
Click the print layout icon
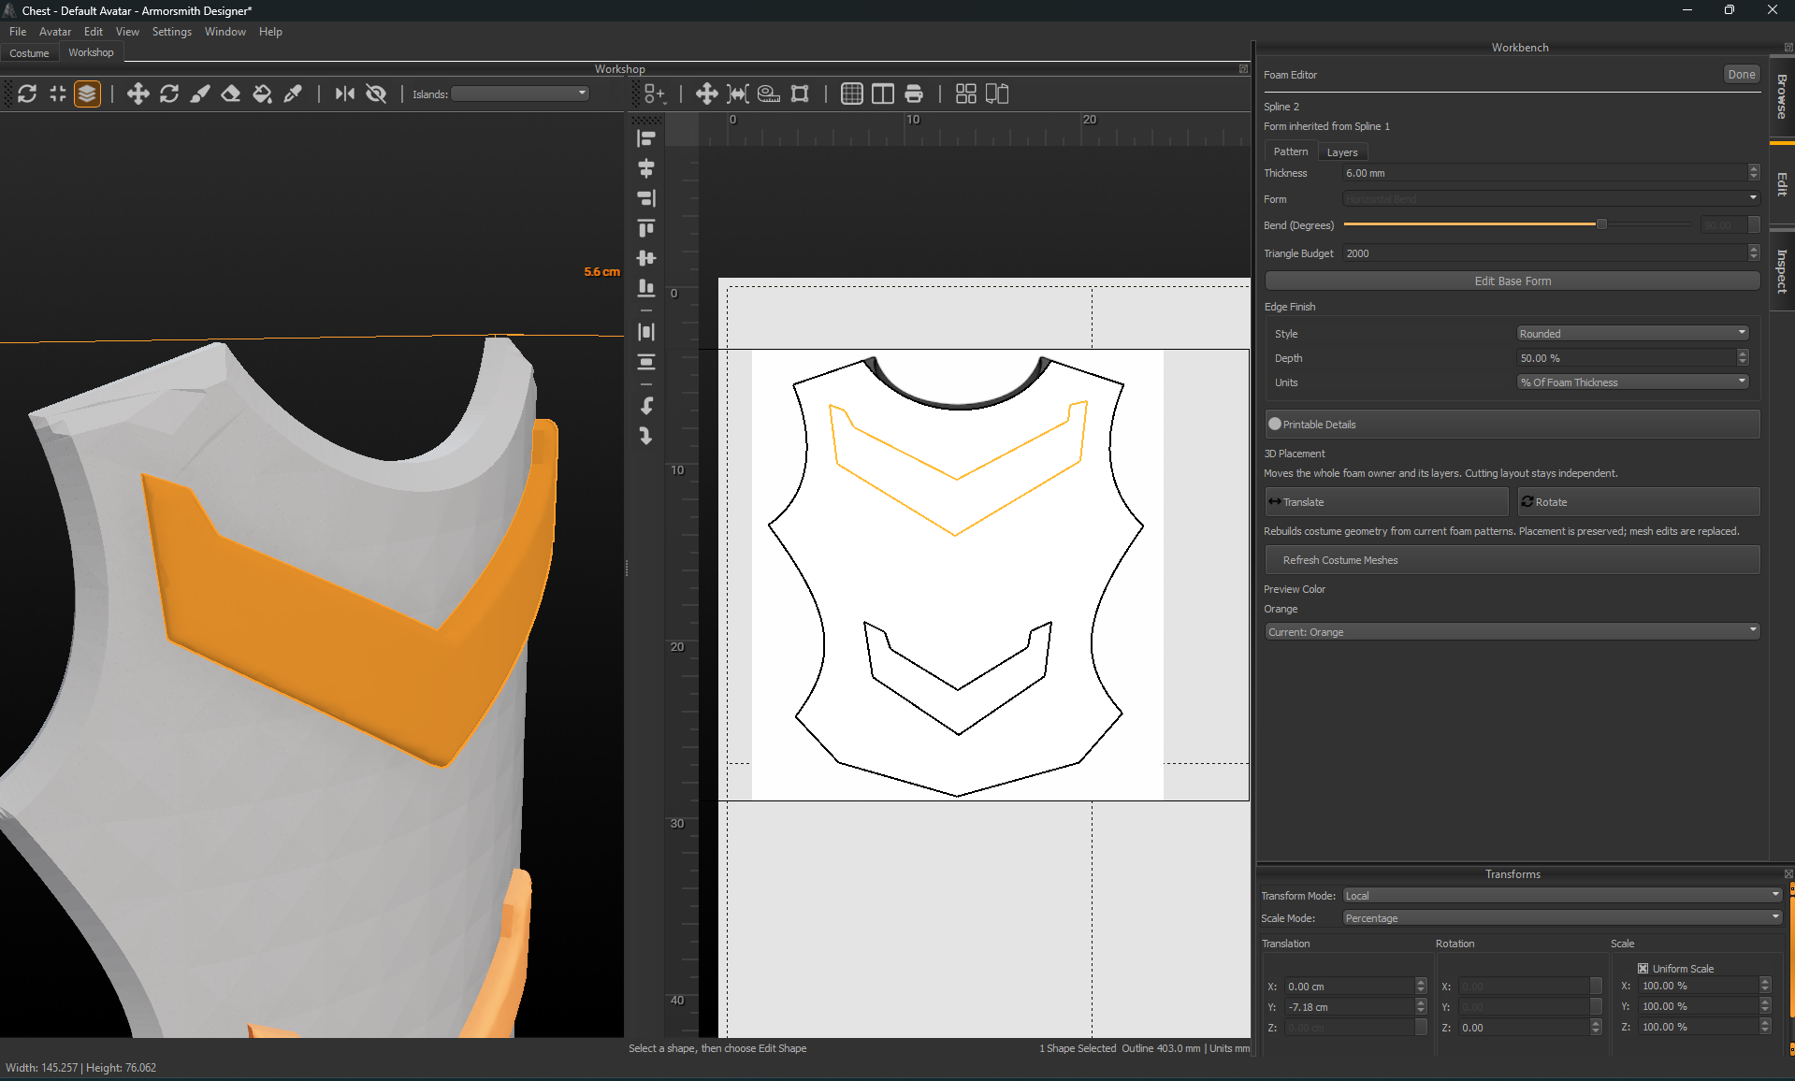(914, 94)
